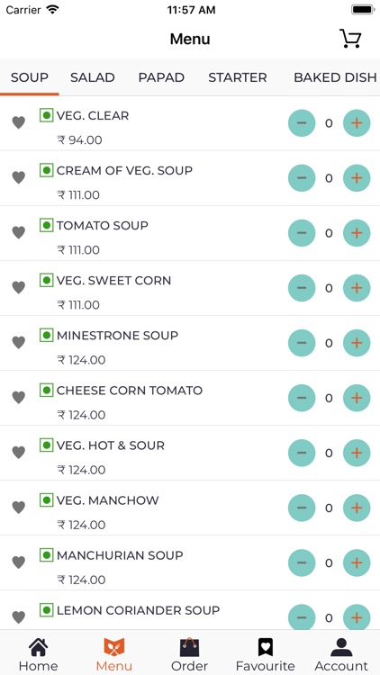
Task: Toggle favourite heart for Tomato Soup
Action: coord(19,233)
